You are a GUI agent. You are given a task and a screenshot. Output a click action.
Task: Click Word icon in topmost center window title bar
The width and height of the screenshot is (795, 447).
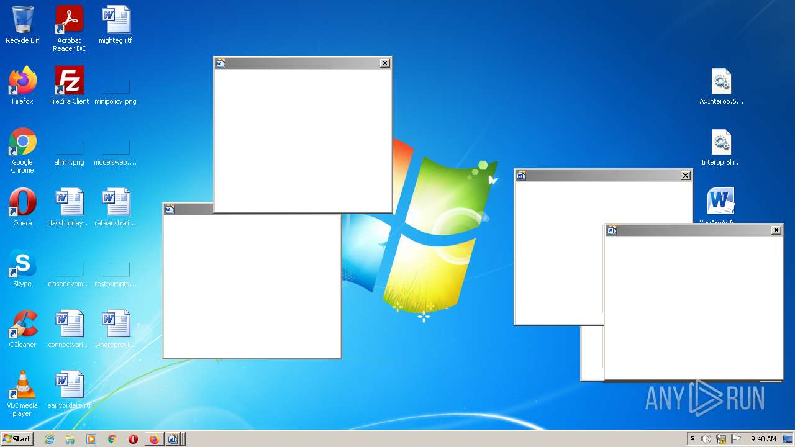tap(220, 63)
